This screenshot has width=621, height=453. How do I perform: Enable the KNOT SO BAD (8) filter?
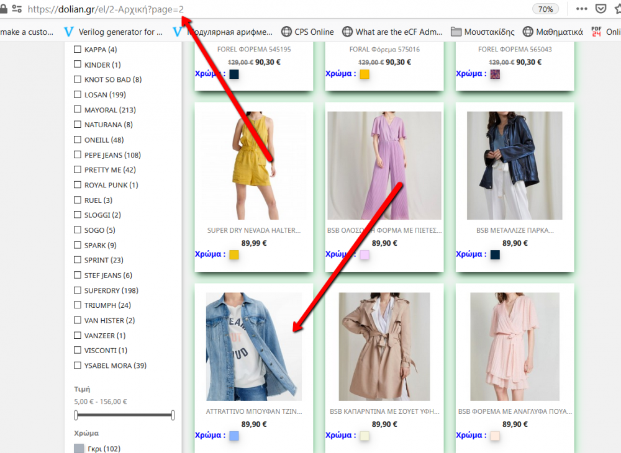pos(78,79)
